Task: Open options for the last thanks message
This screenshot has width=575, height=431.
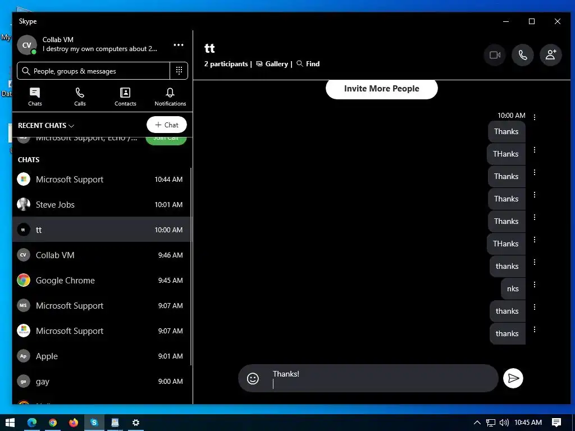Action: tap(535, 329)
